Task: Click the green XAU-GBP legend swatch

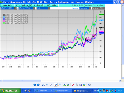Action: 4,23
